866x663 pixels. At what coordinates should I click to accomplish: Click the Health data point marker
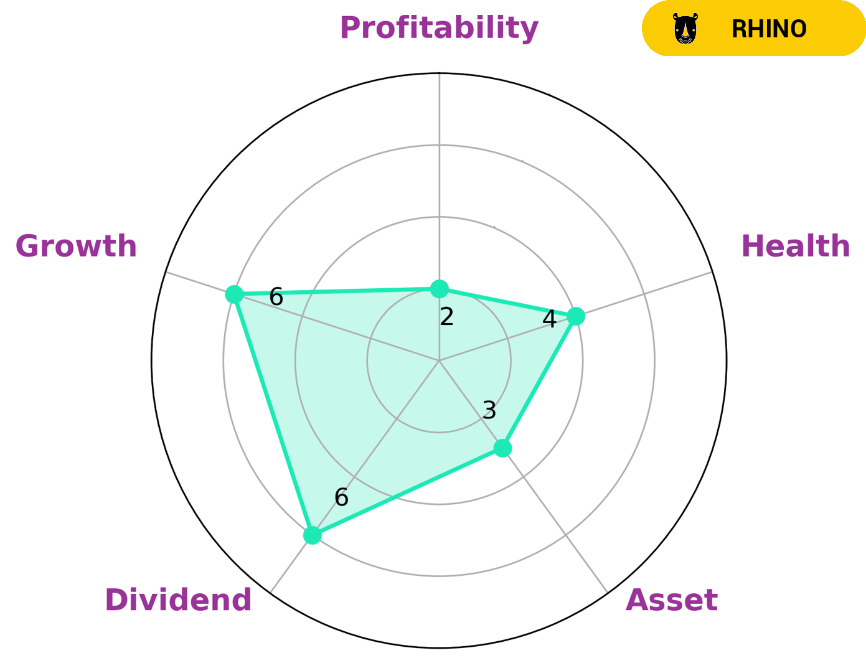576,316
